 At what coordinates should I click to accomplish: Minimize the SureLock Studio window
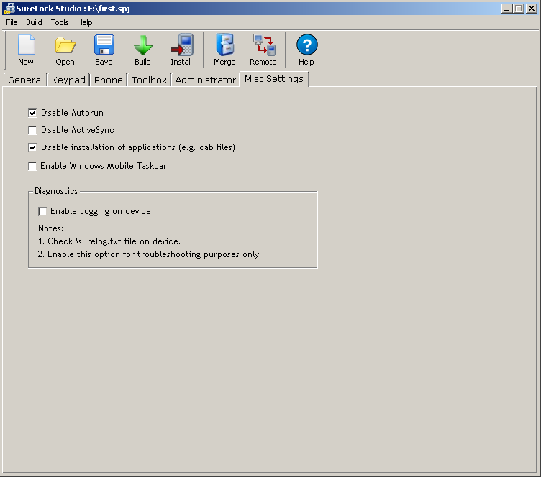tap(506, 9)
